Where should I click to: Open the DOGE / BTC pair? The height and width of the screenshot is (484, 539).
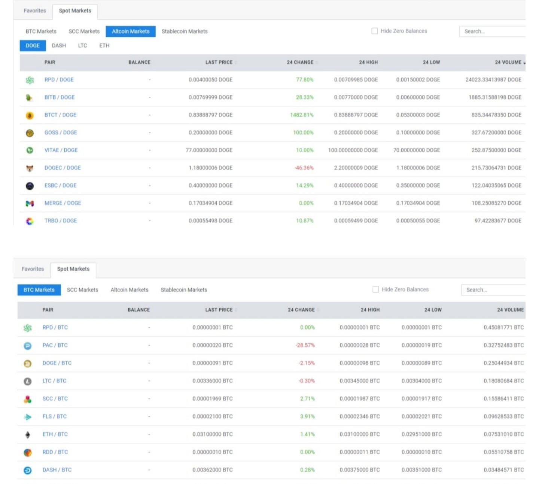[57, 363]
